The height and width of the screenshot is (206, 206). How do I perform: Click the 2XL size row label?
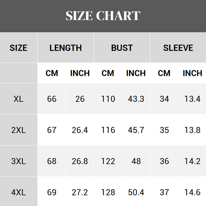click(x=19, y=130)
